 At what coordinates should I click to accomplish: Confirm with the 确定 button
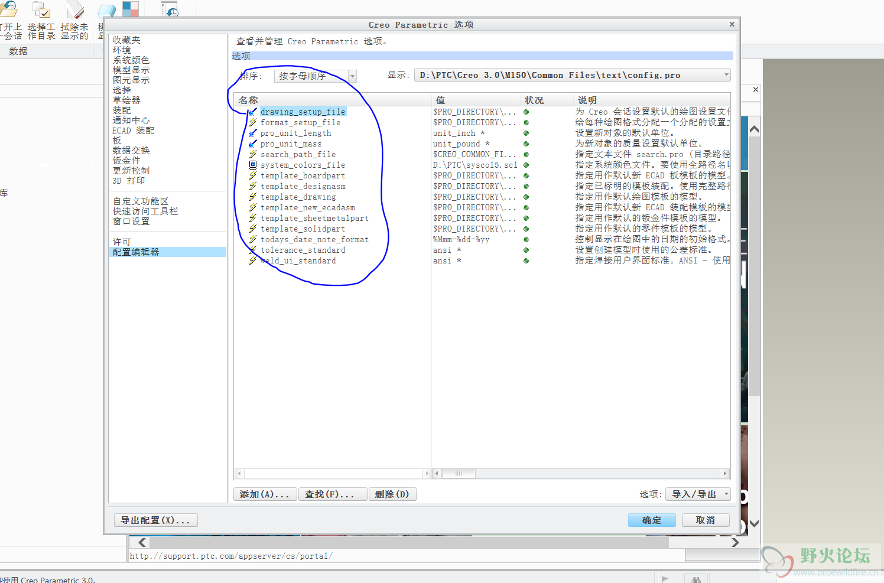[x=652, y=520]
